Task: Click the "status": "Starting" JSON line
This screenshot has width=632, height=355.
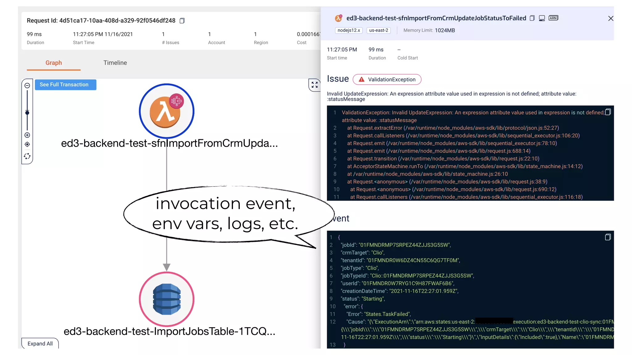Action: click(363, 299)
